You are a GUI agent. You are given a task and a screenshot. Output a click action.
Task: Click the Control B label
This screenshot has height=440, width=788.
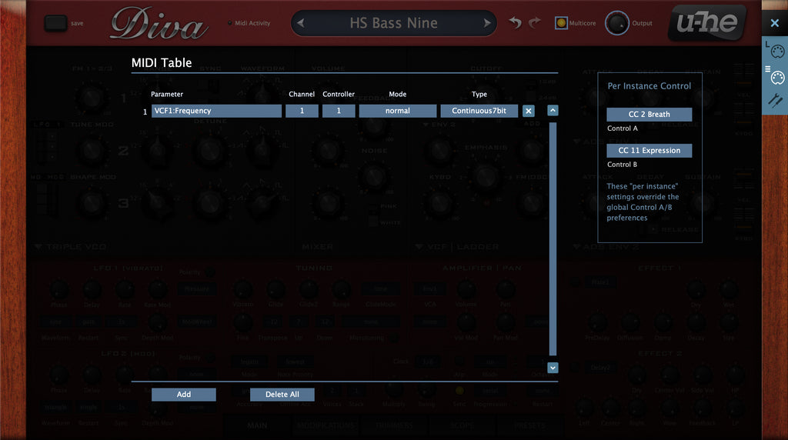coord(622,165)
